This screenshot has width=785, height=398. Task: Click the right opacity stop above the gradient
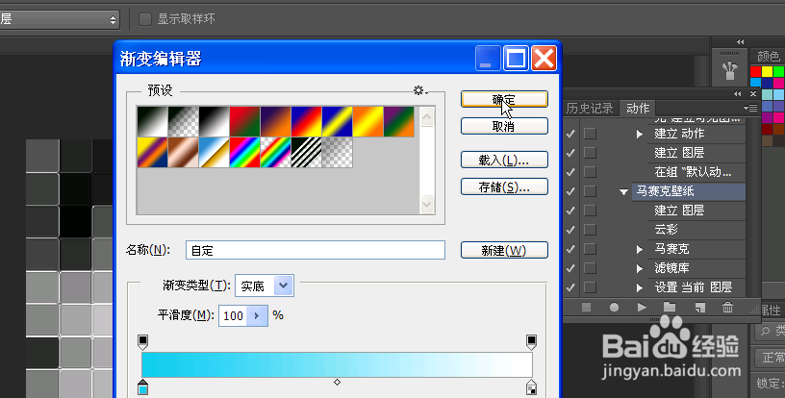coord(531,342)
